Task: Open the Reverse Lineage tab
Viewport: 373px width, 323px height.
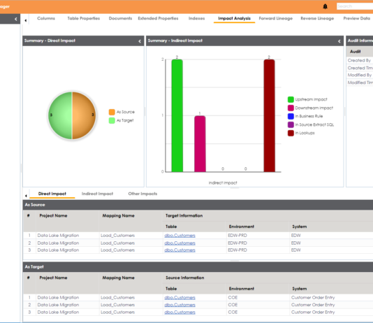Action: coord(317,18)
